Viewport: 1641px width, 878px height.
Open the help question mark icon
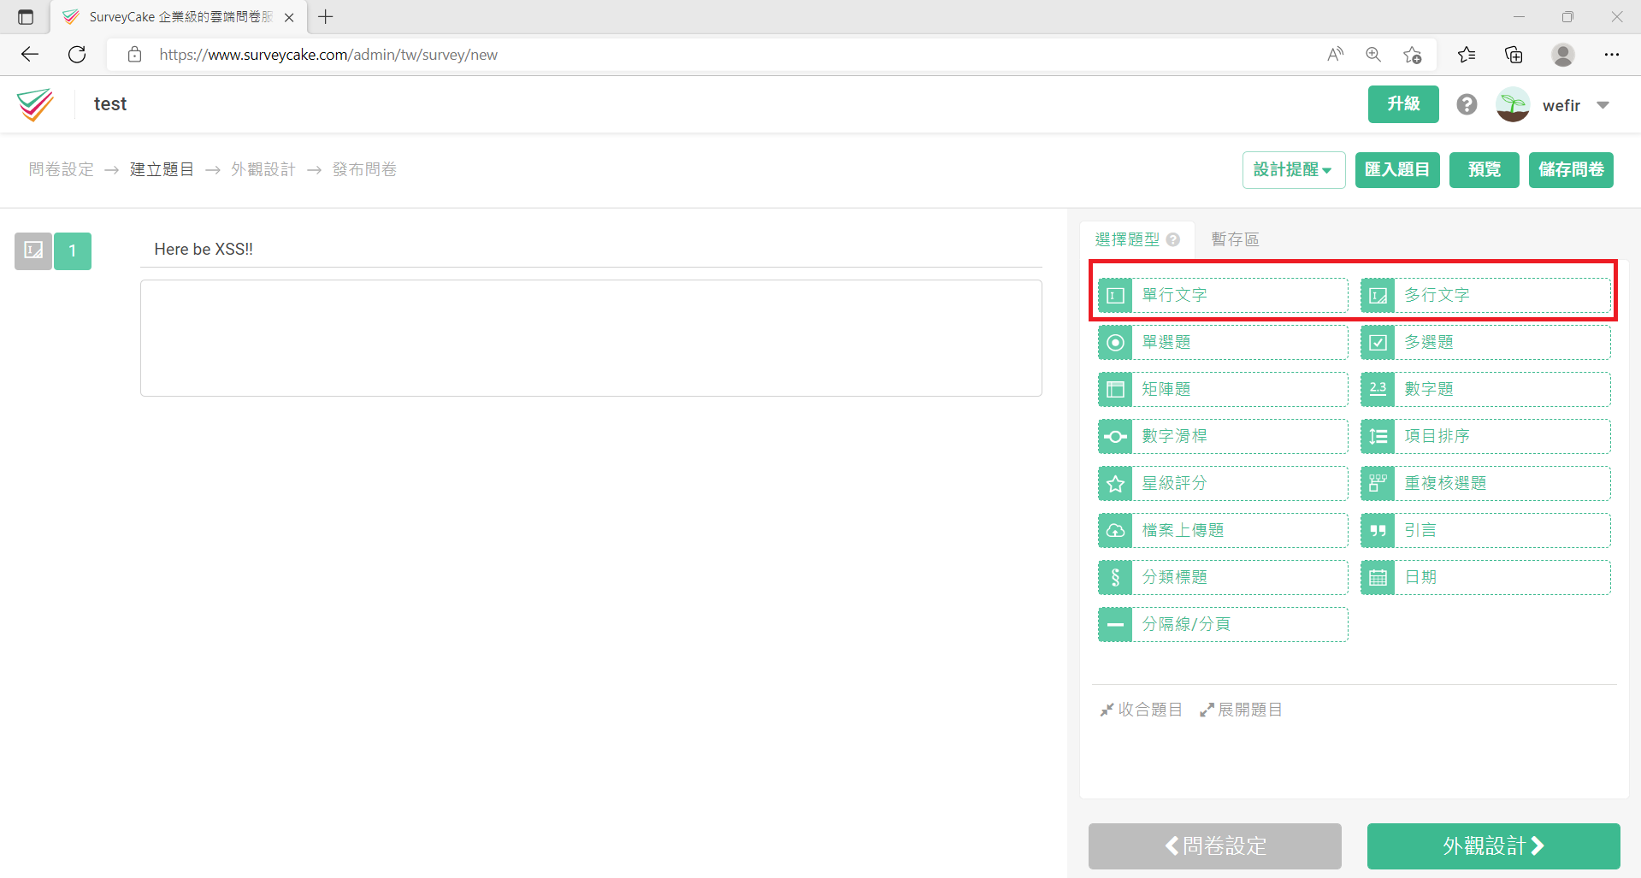click(x=1467, y=104)
